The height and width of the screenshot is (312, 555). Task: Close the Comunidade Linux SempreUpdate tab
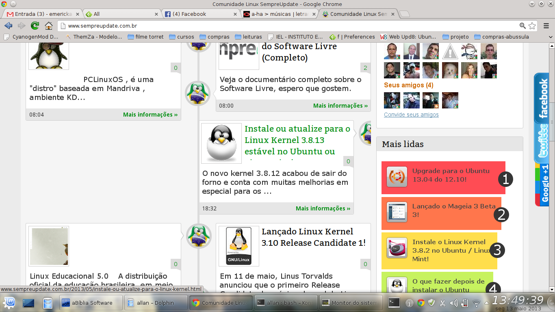click(392, 14)
